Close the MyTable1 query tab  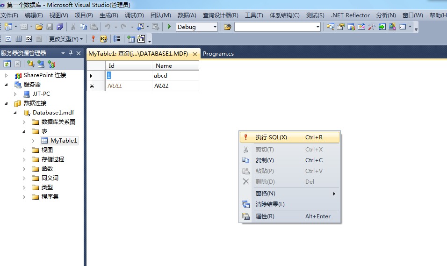[195, 54]
